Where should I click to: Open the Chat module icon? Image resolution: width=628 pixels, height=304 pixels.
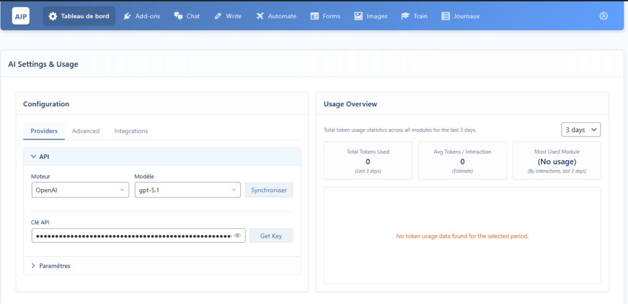click(178, 17)
